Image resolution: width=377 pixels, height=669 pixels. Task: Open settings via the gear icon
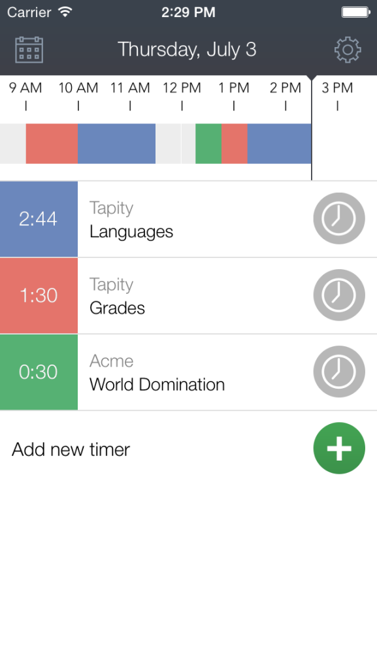coord(348,50)
